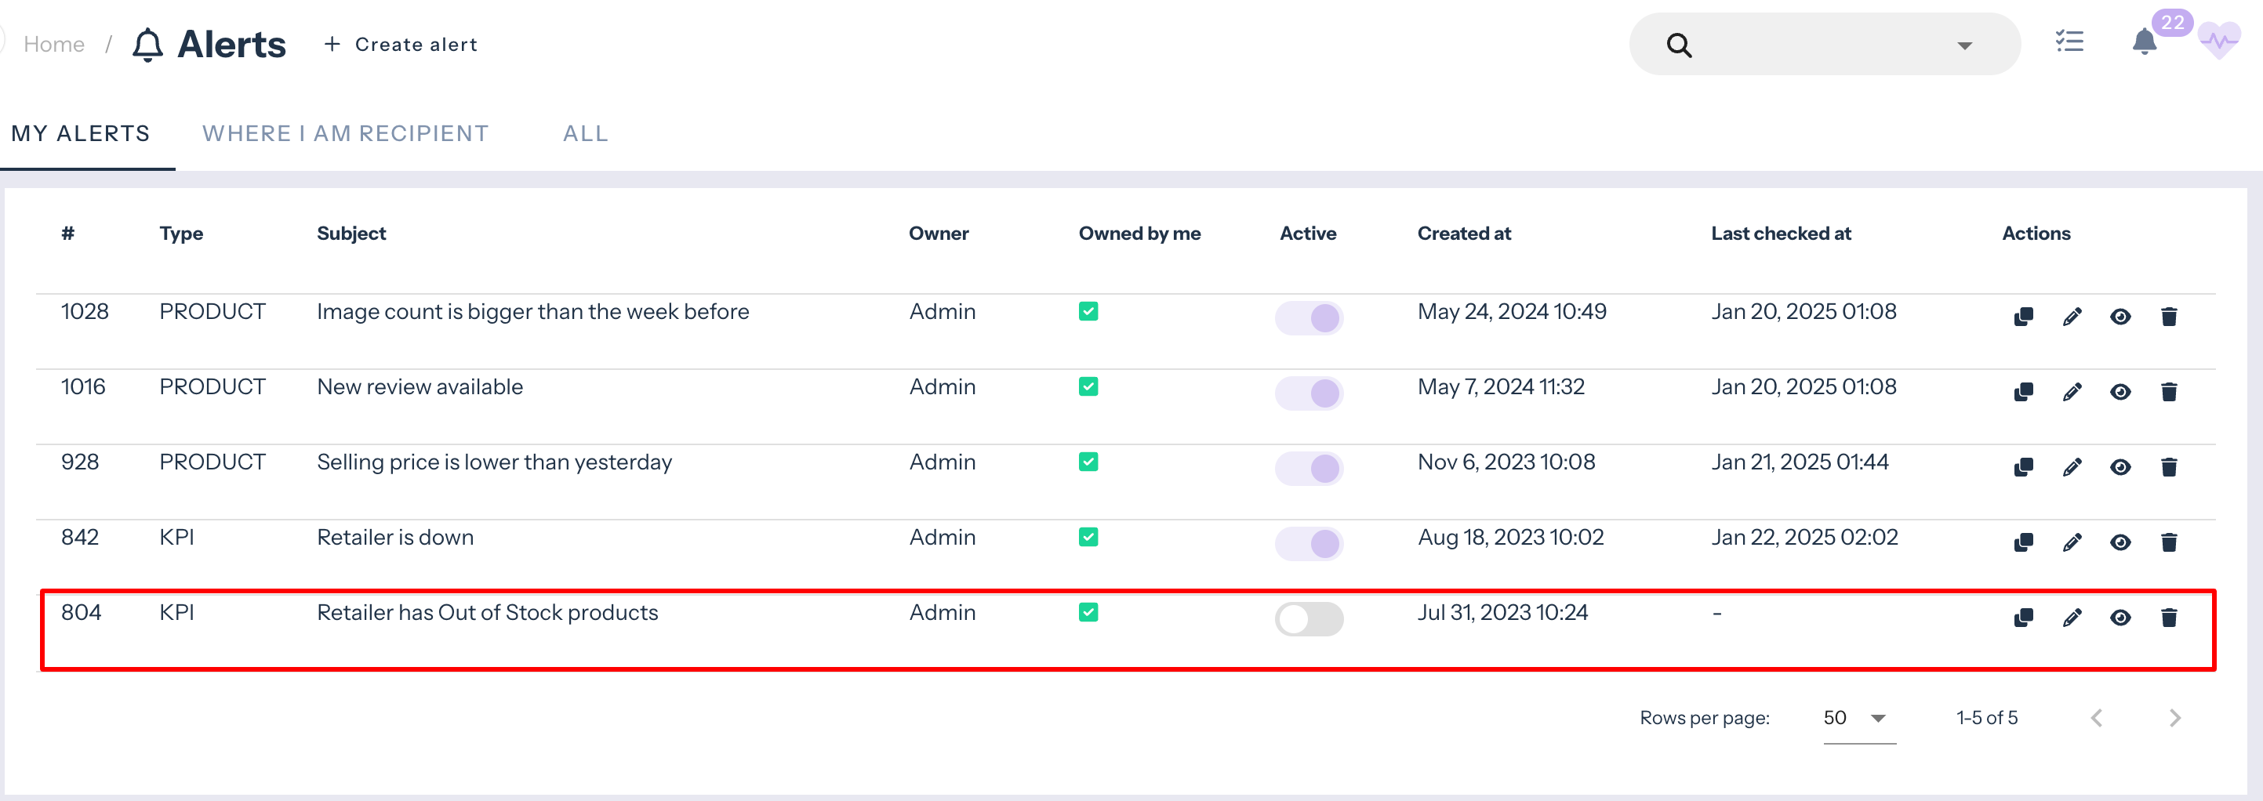
Task: Click 'Owned by me' checkbox for alert 1016
Action: tap(1088, 387)
